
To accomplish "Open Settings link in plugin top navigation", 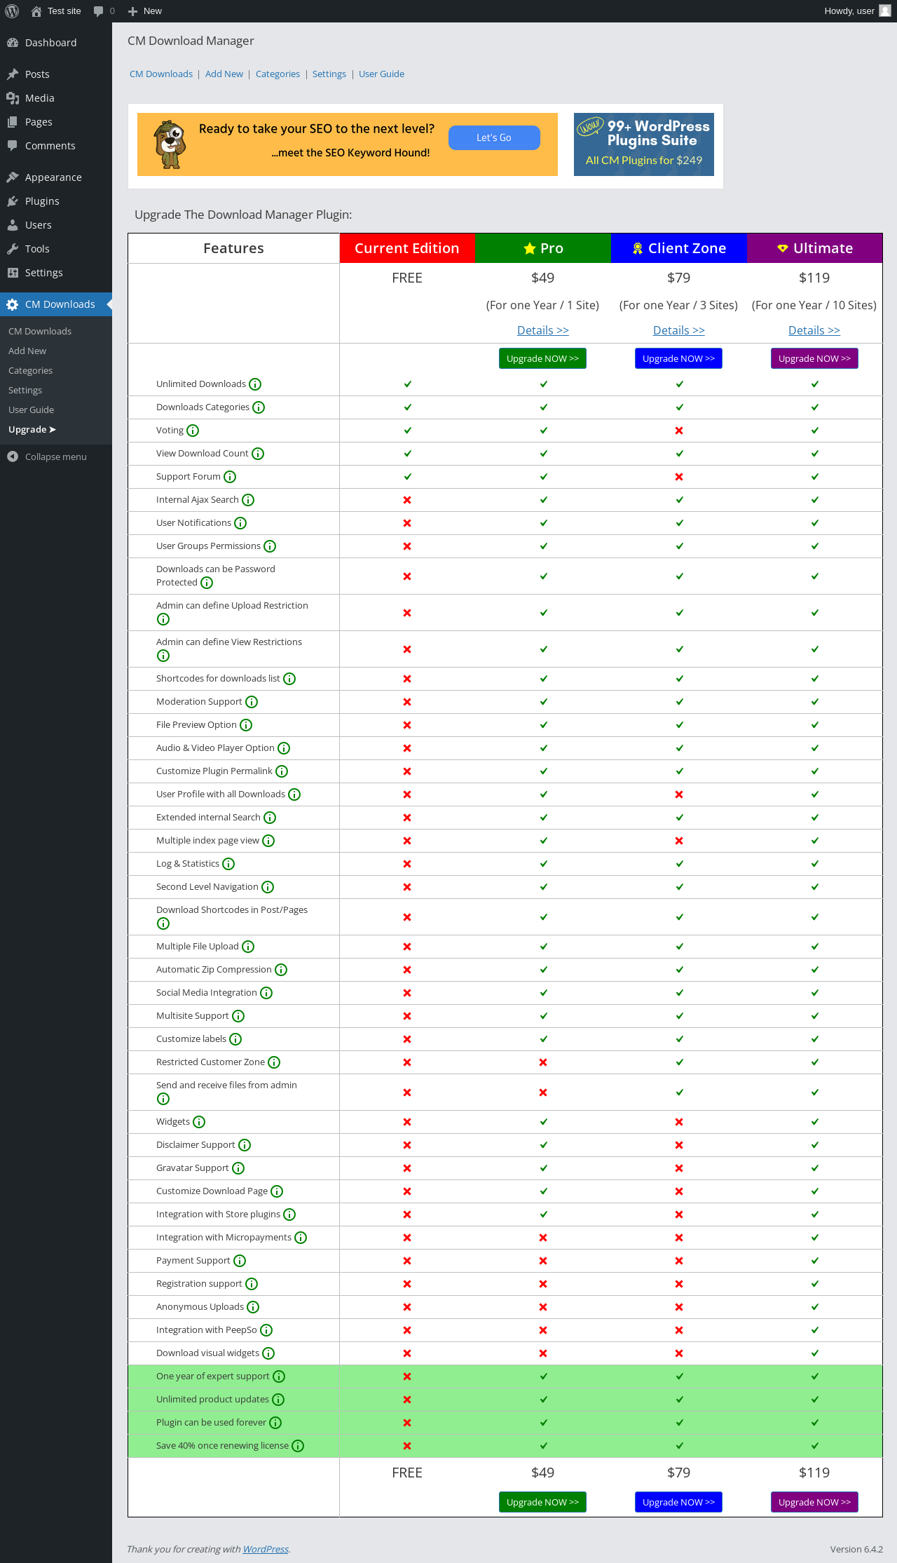I will click(329, 74).
